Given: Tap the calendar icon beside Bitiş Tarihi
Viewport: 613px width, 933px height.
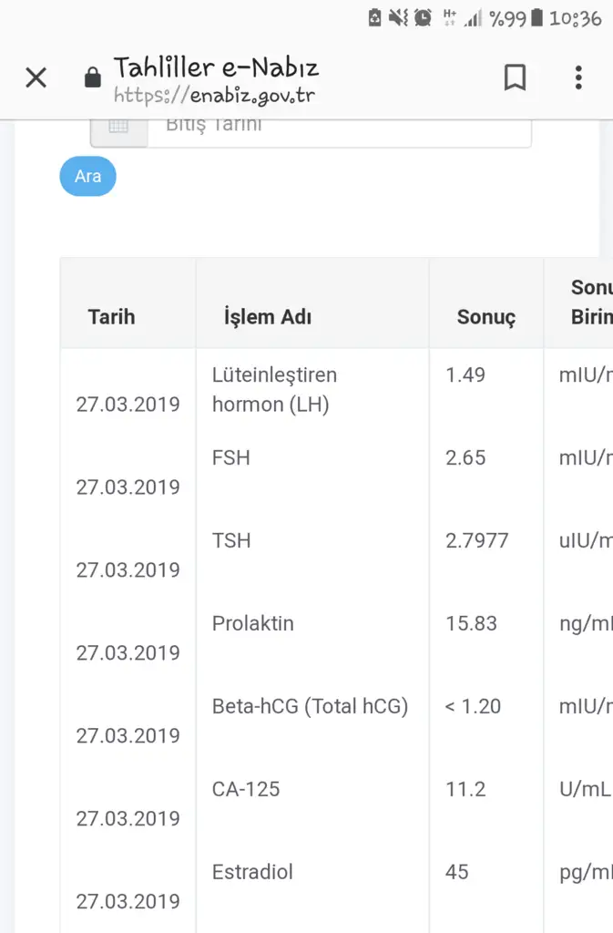Looking at the screenshot, I should coord(118,127).
